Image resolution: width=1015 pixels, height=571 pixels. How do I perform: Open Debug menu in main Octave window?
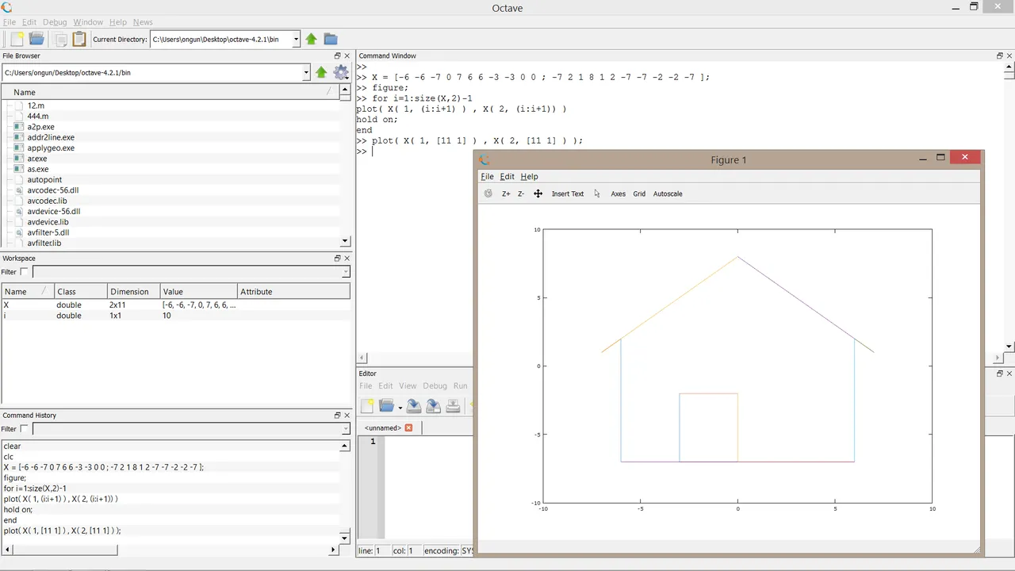point(55,22)
